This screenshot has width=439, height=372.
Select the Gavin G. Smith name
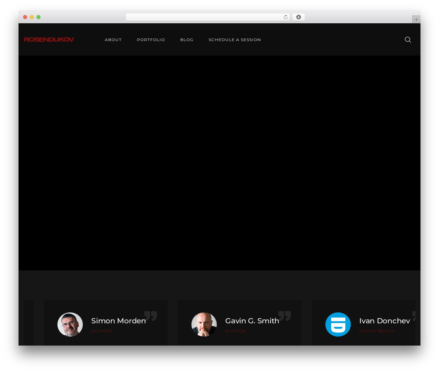pos(252,321)
